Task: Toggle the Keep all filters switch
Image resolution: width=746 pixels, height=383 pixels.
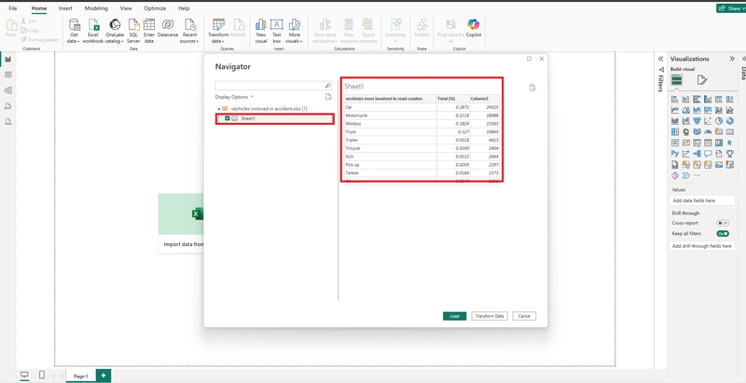Action: pyautogui.click(x=722, y=234)
